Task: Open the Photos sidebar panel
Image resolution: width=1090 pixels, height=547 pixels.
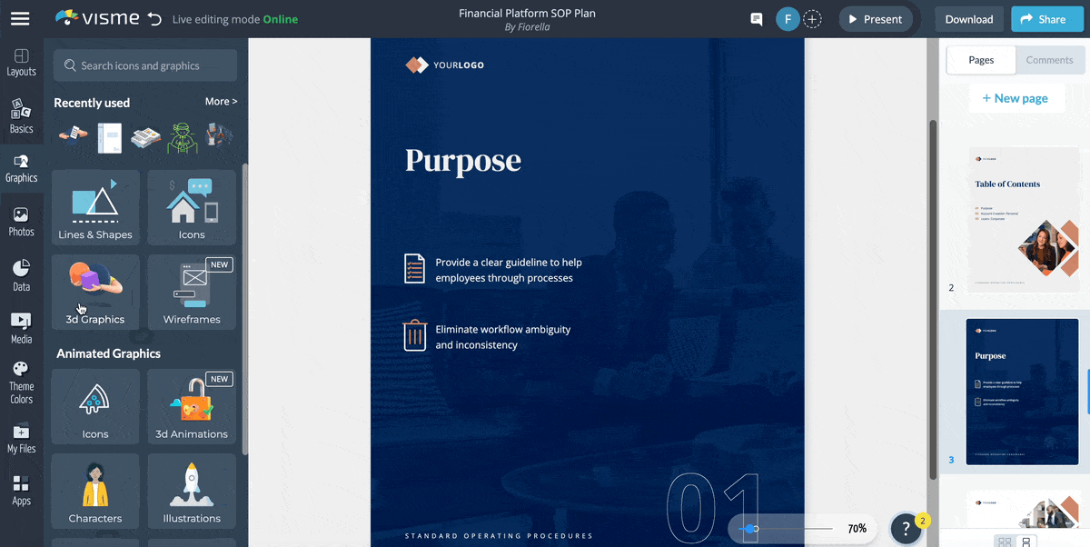Action: [x=21, y=222]
